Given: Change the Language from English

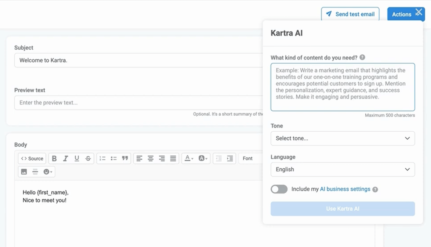Looking at the screenshot, I should (x=342, y=170).
